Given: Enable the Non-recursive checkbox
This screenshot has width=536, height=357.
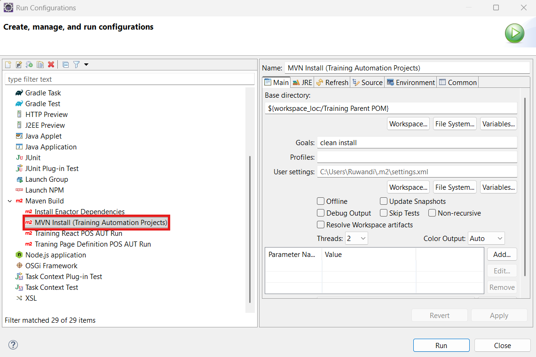Looking at the screenshot, I should 432,213.
